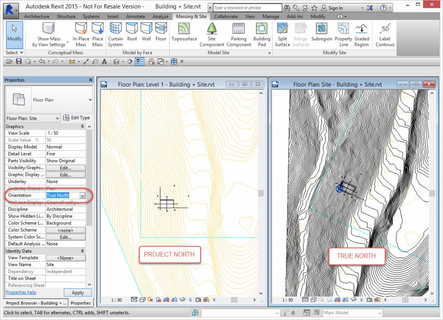Activate the Split Surface tool

[282, 35]
